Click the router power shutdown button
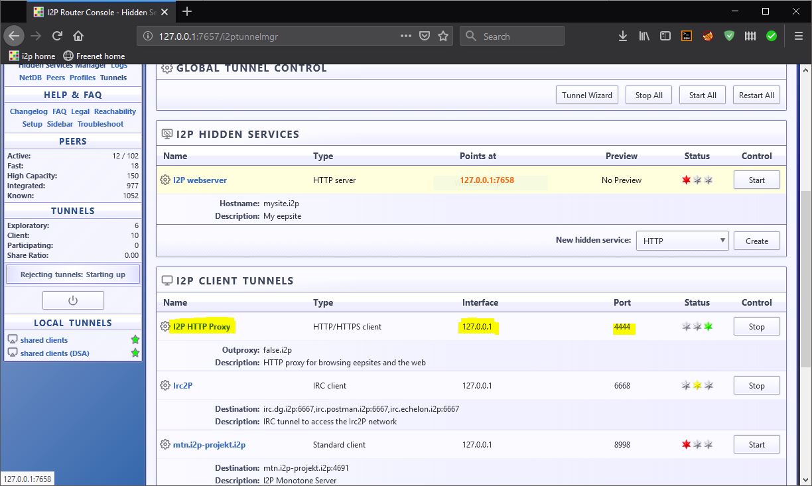Screen dimensions: 812x486 (73, 300)
